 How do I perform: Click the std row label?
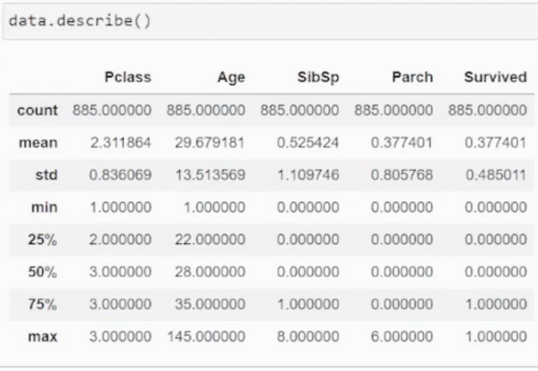47,175
